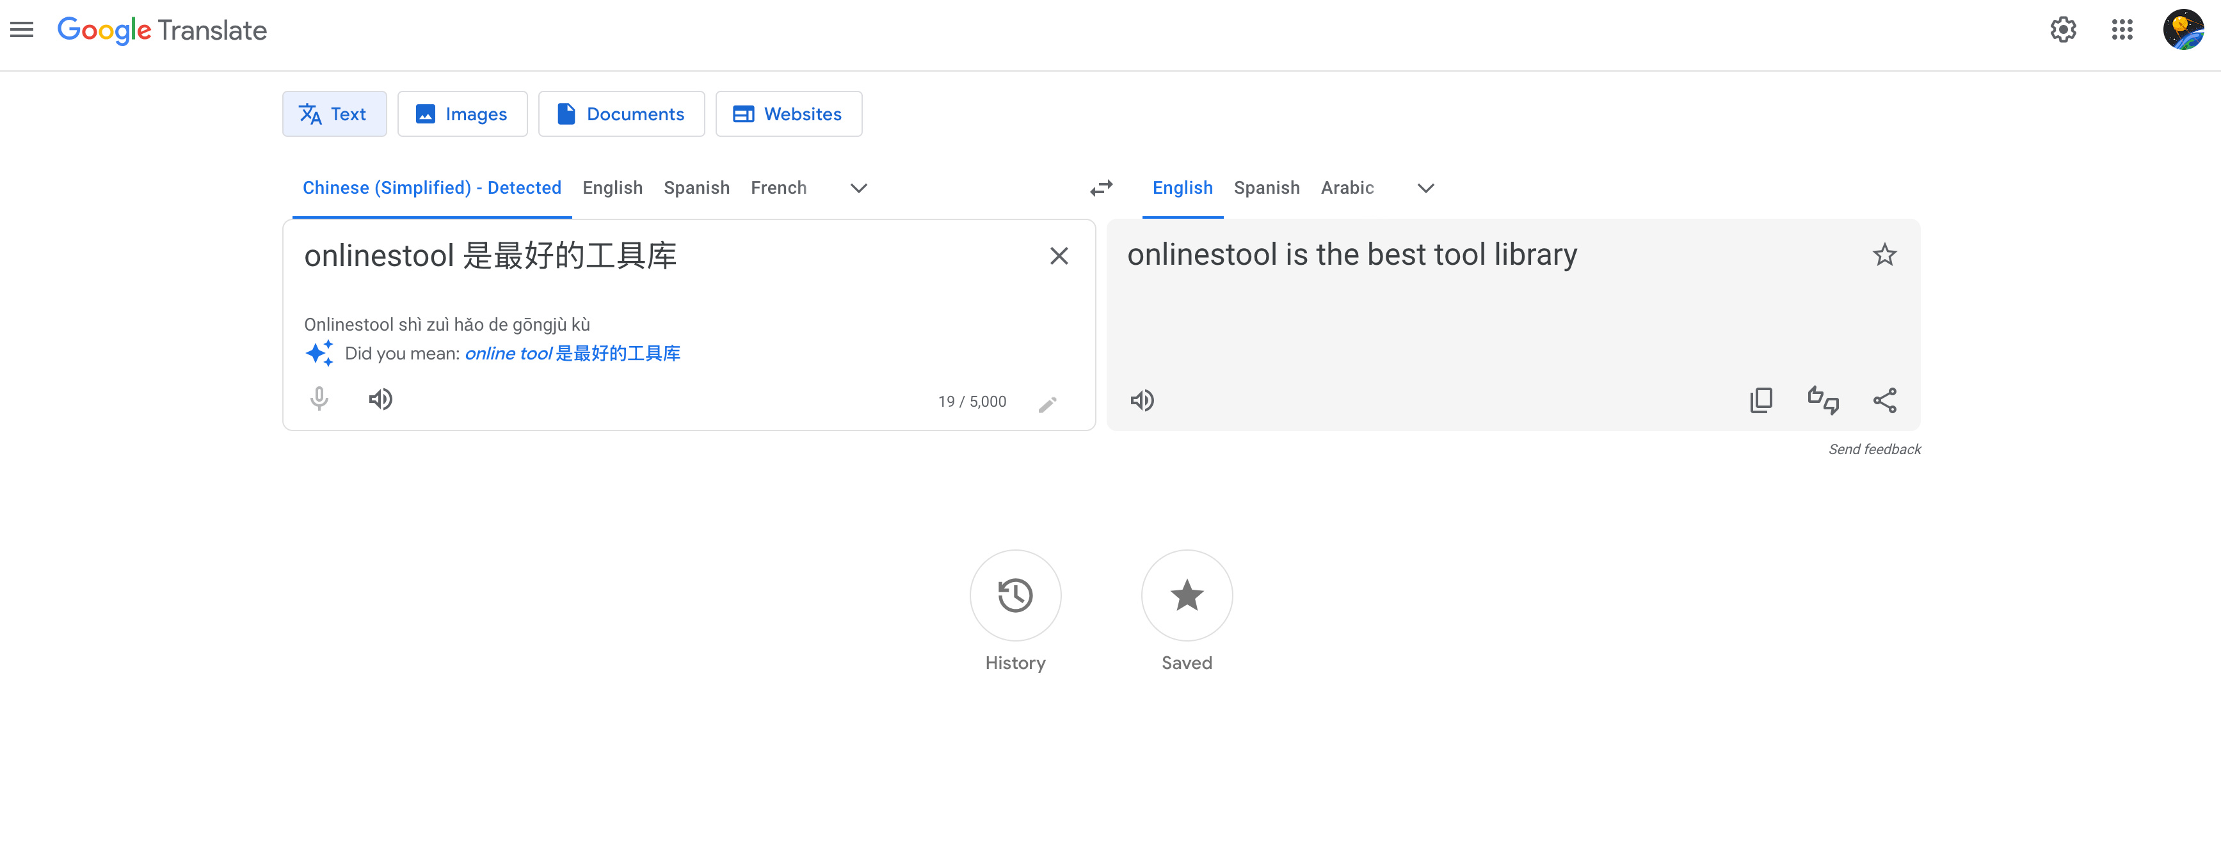2221x843 pixels.
Task: Select Spanish as target language
Action: pos(1265,187)
